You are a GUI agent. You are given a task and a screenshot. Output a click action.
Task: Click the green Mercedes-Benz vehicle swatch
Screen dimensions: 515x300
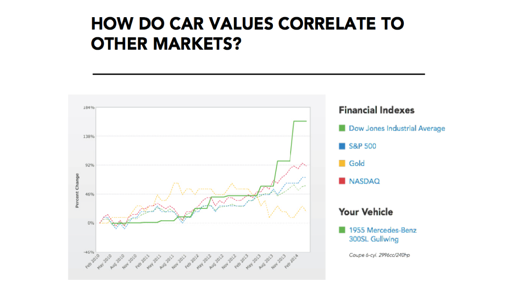[x=342, y=230]
